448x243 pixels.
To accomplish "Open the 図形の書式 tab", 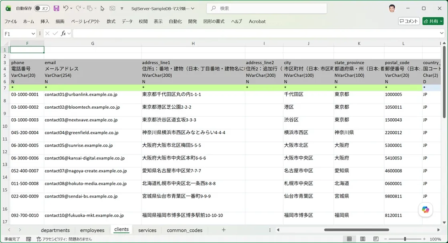I will [214, 21].
